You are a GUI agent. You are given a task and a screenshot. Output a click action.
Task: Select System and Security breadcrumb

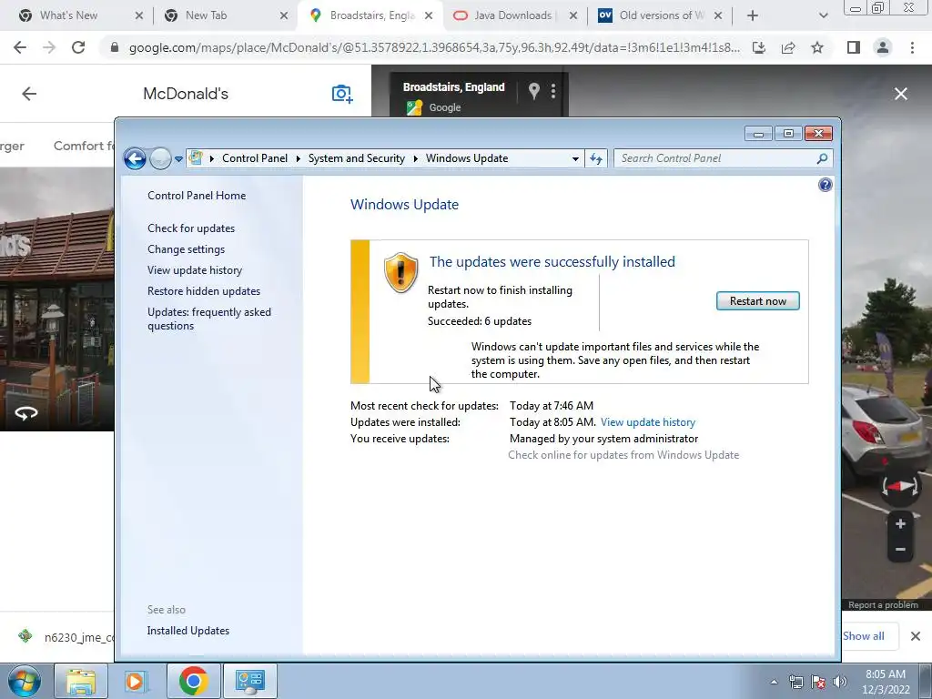click(356, 158)
